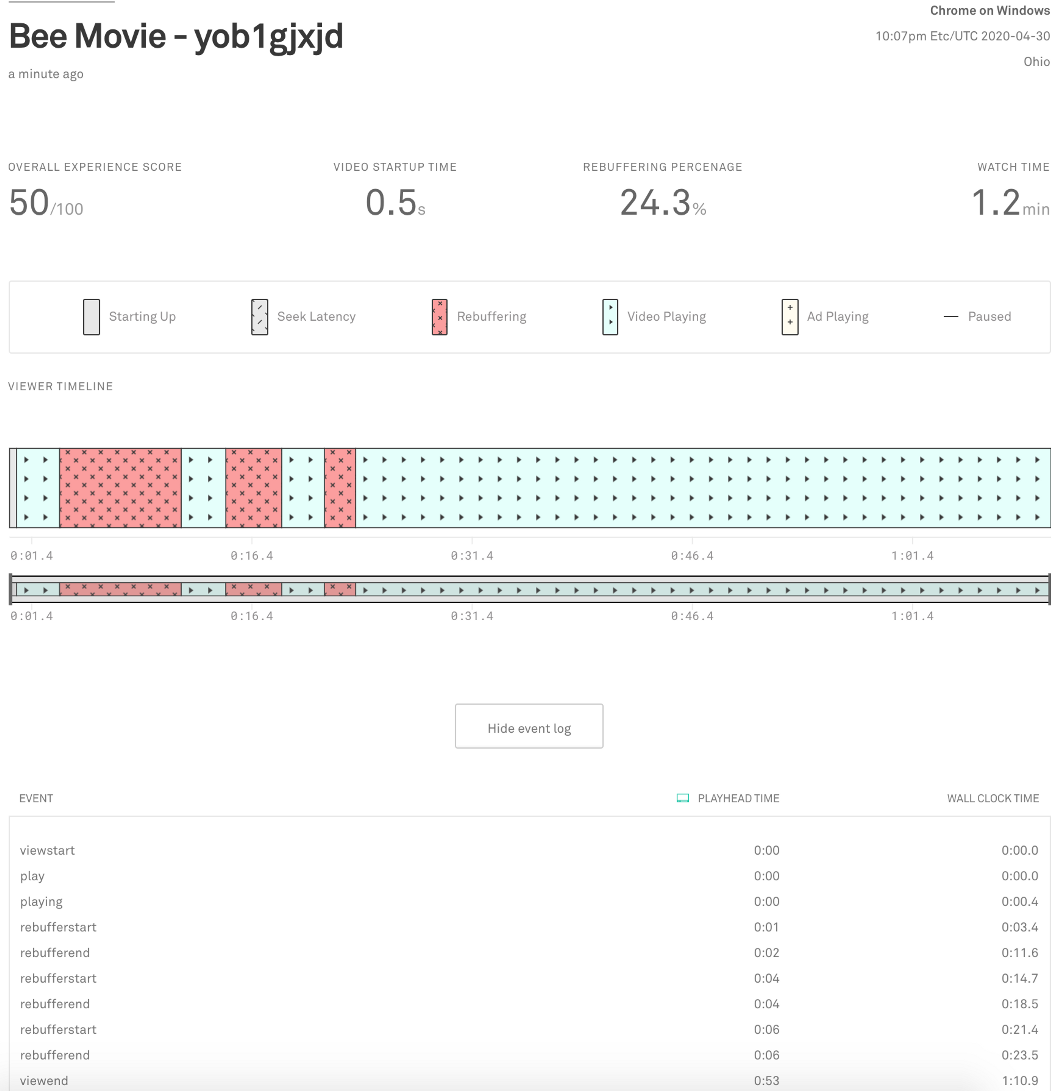
Task: Click the 10:07pm Etc/UTC 2020-04-30 timestamp
Action: 962,36
